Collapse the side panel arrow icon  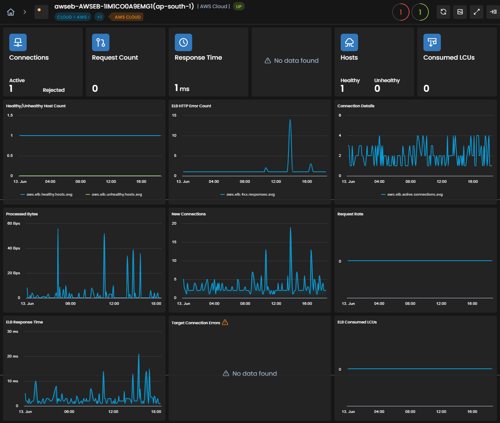[x=493, y=12]
